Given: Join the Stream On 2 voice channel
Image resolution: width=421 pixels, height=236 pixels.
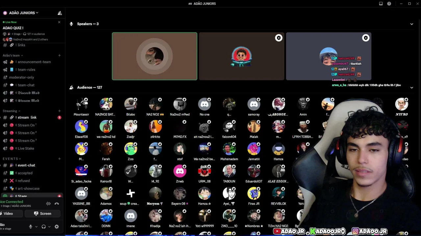Looking at the screenshot, I should click(x=32, y=133).
